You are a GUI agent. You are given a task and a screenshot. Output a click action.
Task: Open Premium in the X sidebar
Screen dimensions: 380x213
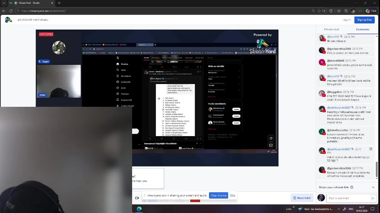click(123, 94)
